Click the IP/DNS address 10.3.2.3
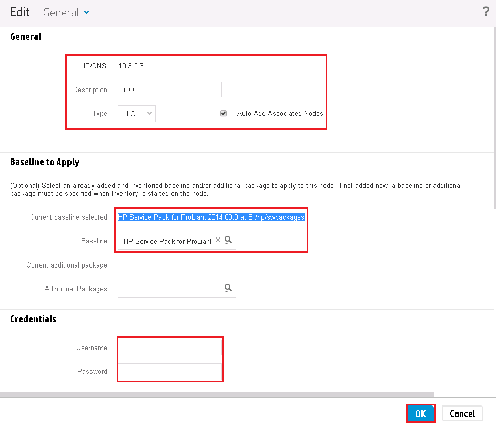 click(131, 66)
